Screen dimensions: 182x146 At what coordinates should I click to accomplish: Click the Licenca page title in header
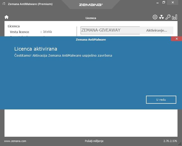[x=91, y=18]
